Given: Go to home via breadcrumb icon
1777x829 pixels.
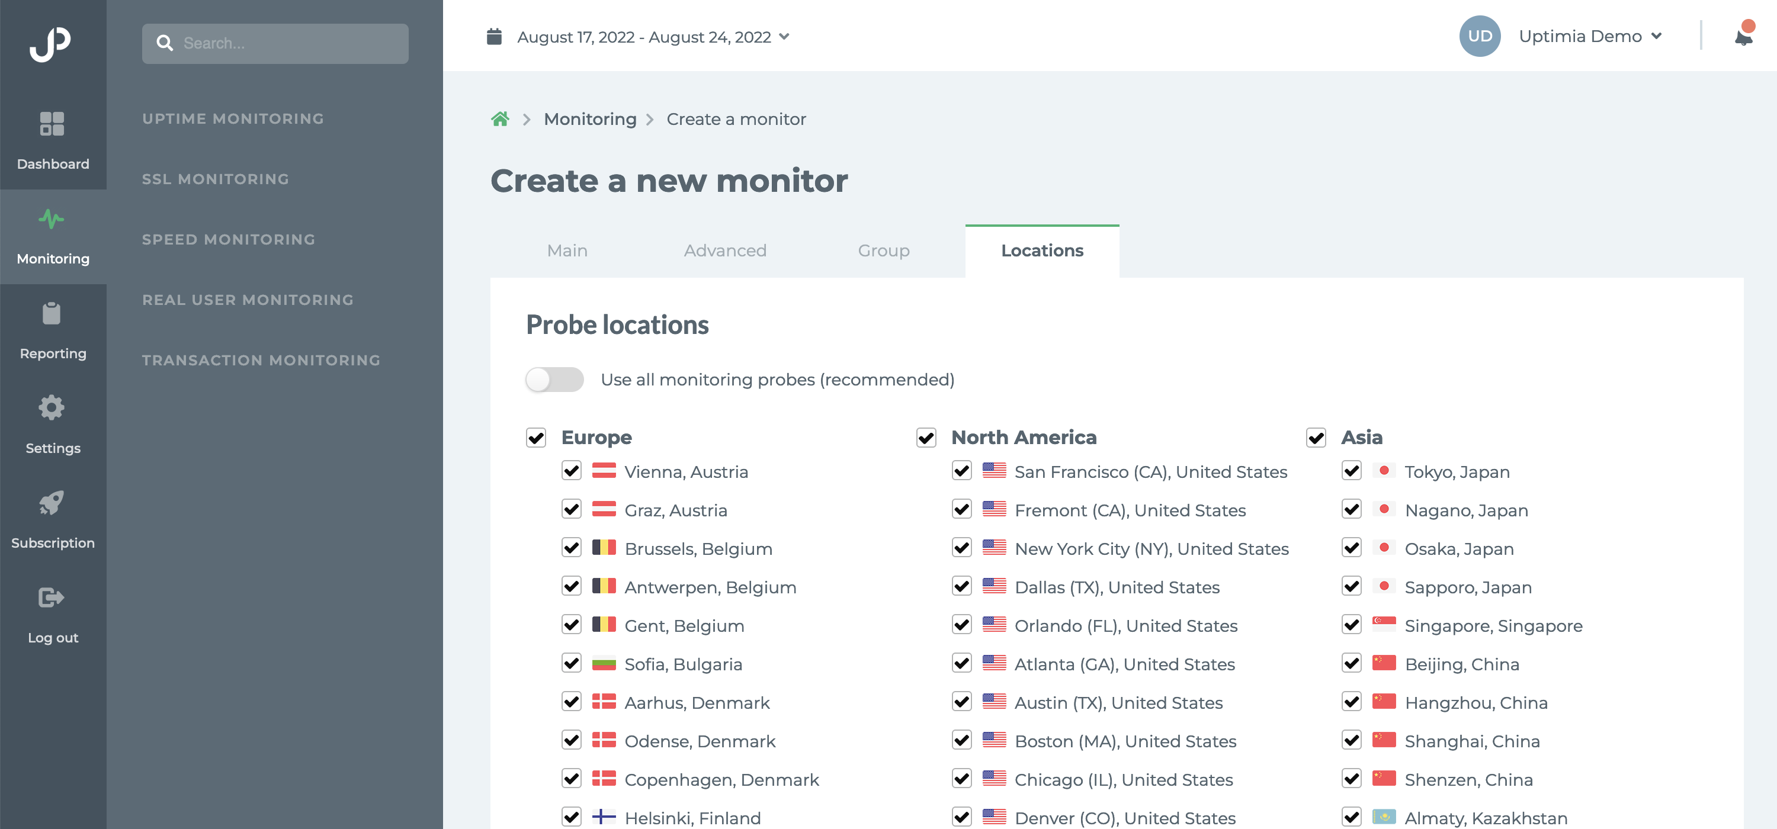Looking at the screenshot, I should pos(500,118).
